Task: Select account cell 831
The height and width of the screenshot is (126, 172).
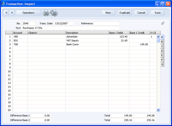Action: (20, 41)
